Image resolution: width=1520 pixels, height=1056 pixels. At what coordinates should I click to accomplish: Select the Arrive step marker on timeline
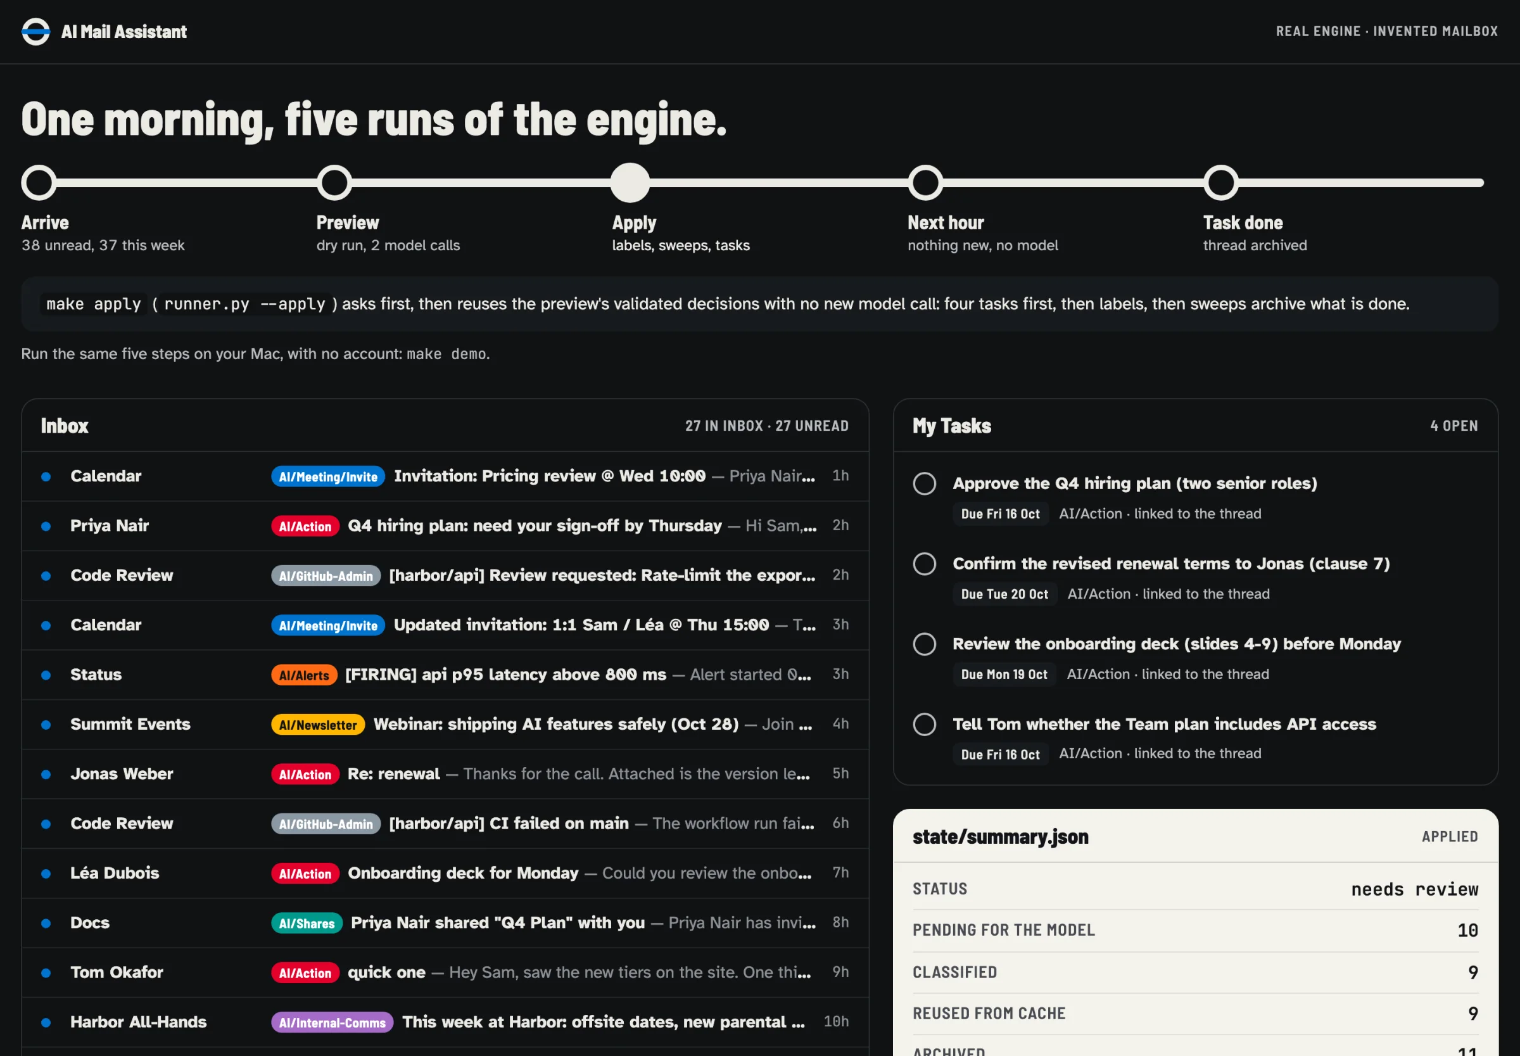click(39, 182)
